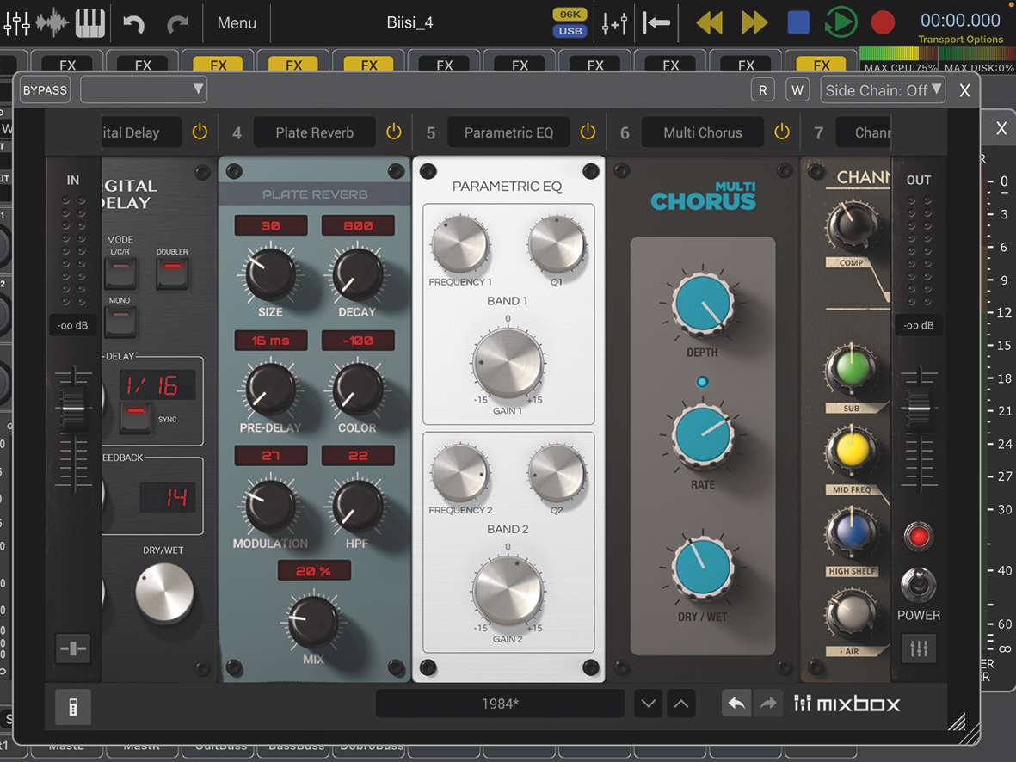
Task: Redo the last MixBox change
Action: click(x=768, y=704)
